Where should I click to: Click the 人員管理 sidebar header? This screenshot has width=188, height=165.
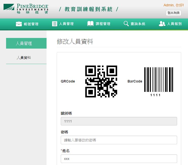(26, 43)
